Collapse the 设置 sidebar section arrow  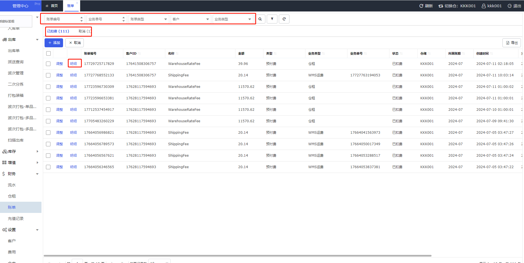[x=37, y=230]
